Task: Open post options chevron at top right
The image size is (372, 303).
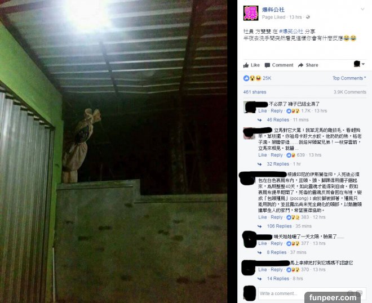Action: 362,9
